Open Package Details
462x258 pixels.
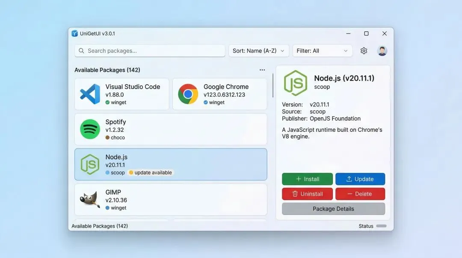tap(334, 209)
